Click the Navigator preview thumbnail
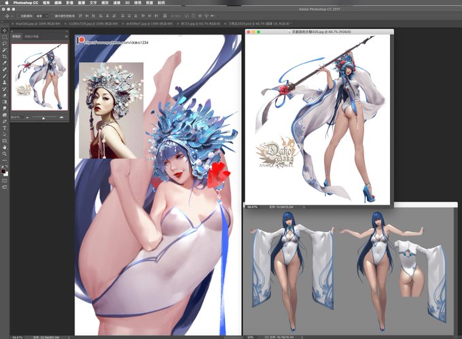The image size is (462, 339). click(x=39, y=77)
